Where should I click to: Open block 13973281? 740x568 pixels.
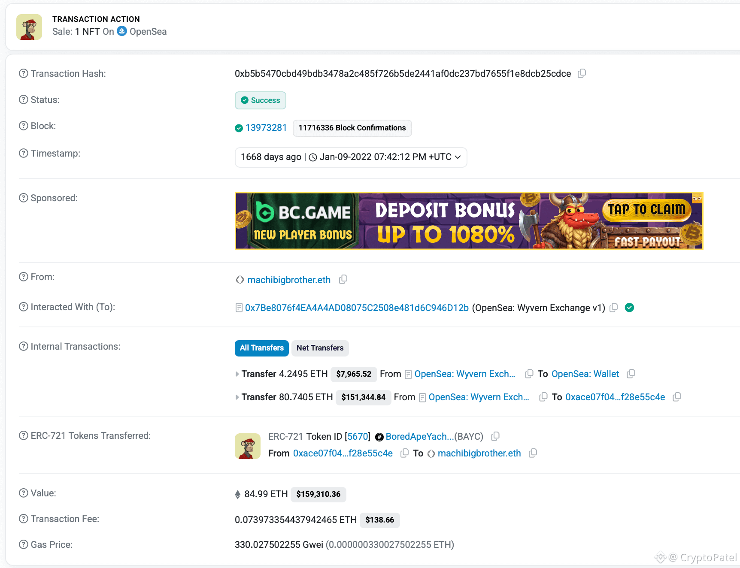[266, 128]
